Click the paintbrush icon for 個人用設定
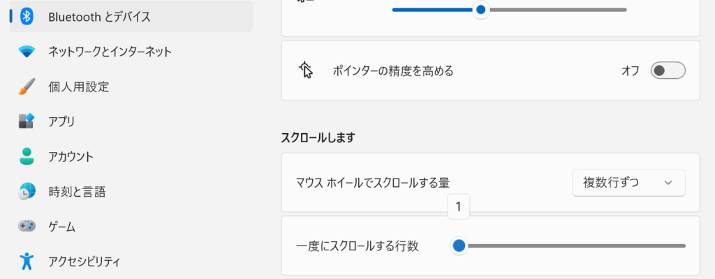Viewport: 715px width, 279px height. click(27, 86)
